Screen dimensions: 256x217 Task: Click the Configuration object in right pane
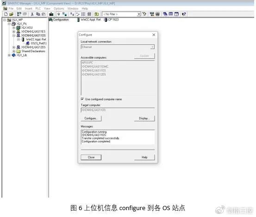coord(59,20)
